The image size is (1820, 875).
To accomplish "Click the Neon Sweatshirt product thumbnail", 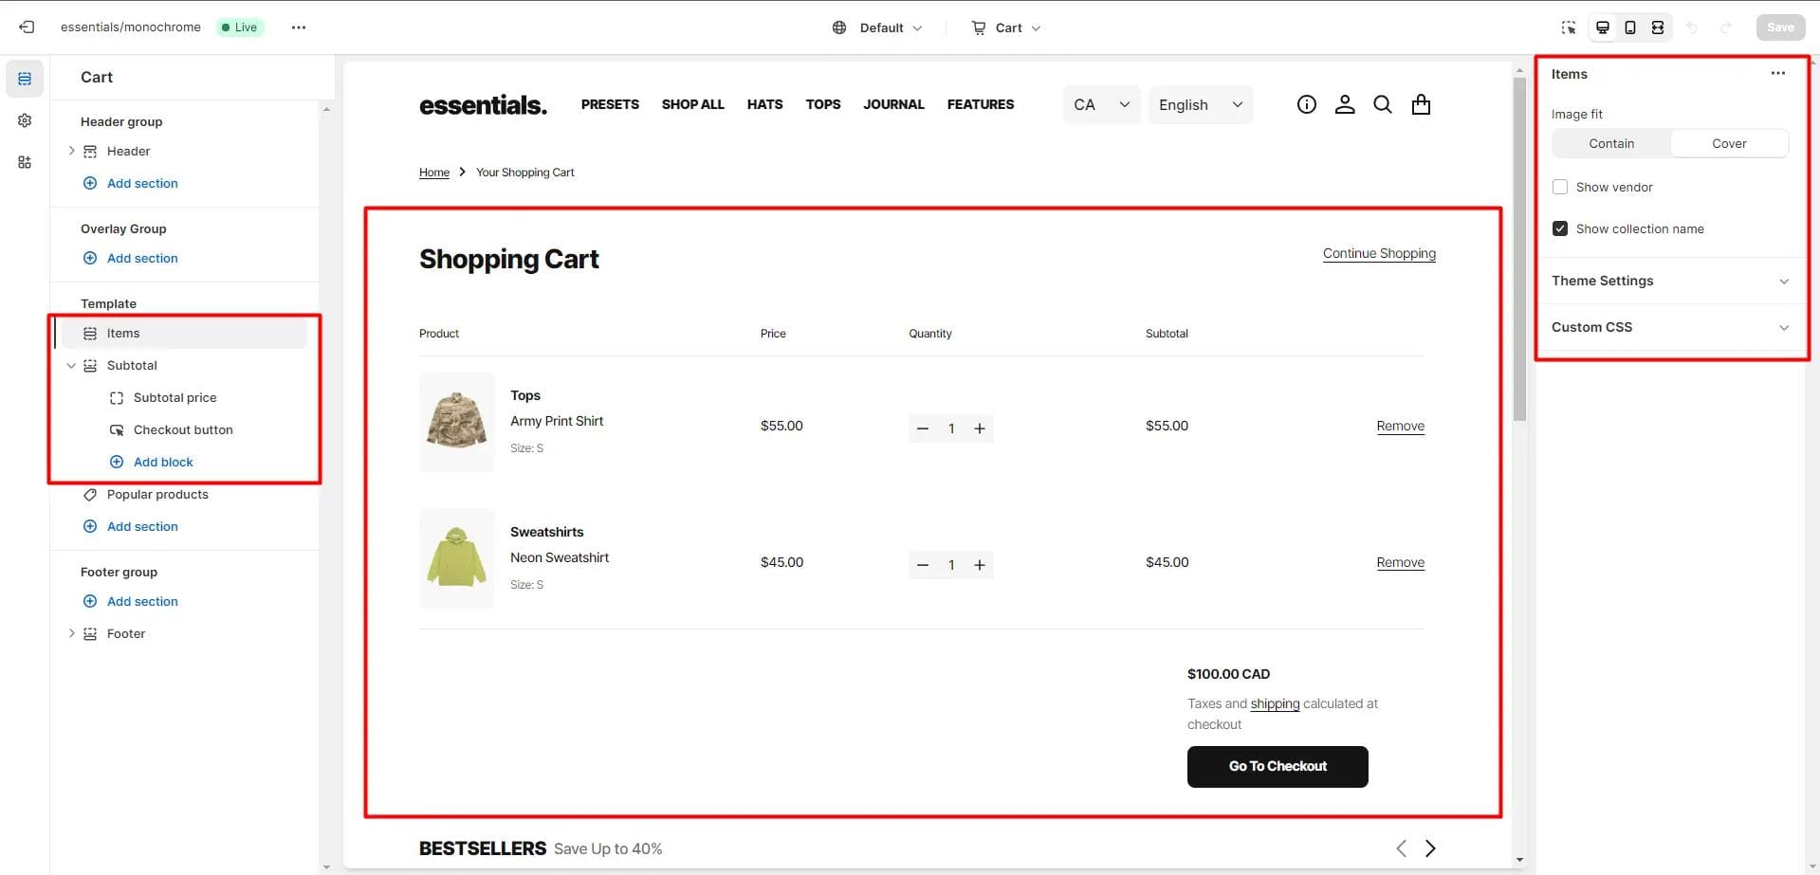I will (456, 558).
